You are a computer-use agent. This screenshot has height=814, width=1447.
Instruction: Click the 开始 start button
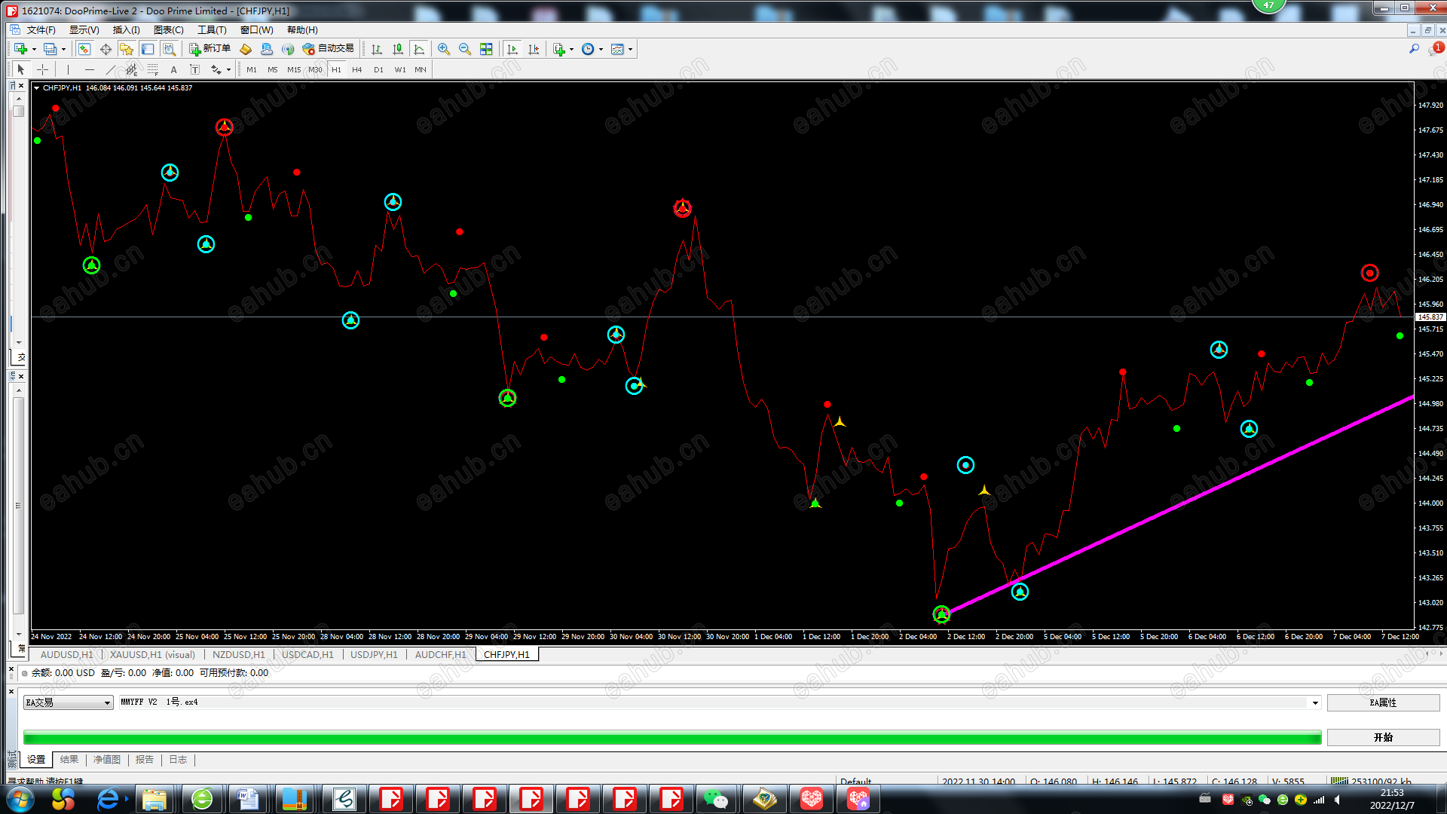point(1383,737)
